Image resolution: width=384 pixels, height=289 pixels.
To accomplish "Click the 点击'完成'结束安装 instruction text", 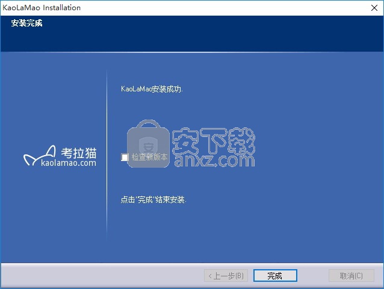I will click(153, 199).
